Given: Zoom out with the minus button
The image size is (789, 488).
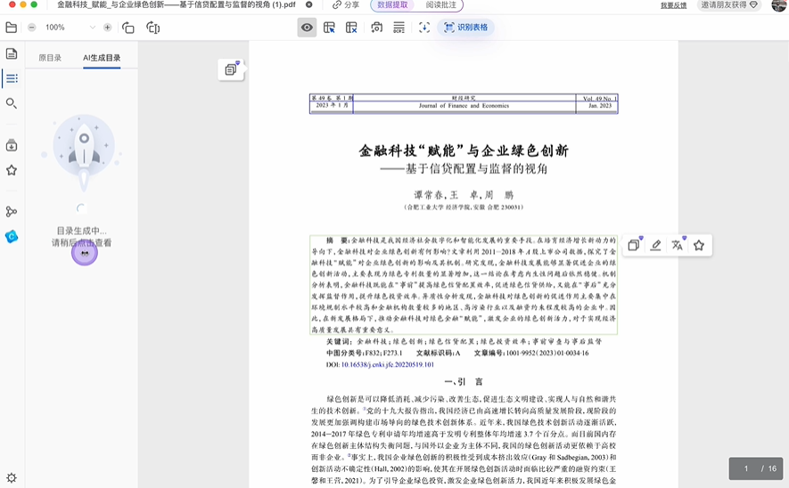Looking at the screenshot, I should 32,28.
